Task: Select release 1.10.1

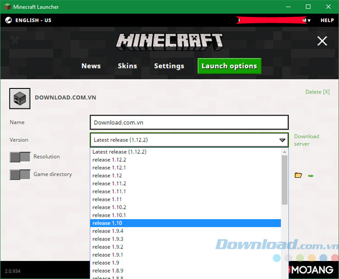Action: (185, 215)
